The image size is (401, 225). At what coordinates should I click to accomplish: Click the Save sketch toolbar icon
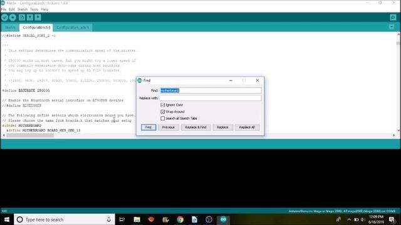point(38,17)
